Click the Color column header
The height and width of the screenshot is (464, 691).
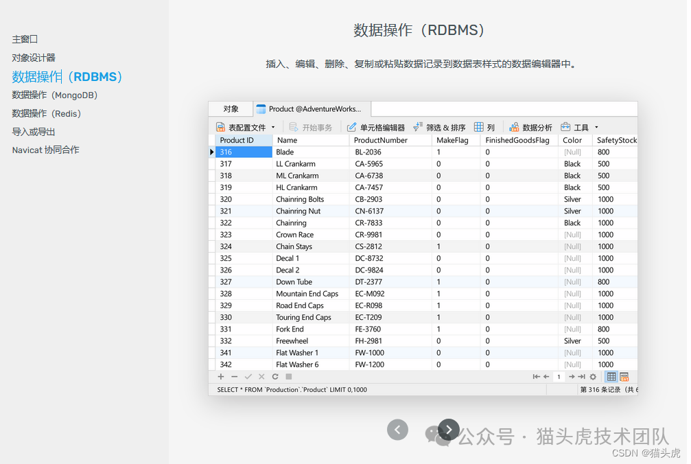pyautogui.click(x=575, y=140)
